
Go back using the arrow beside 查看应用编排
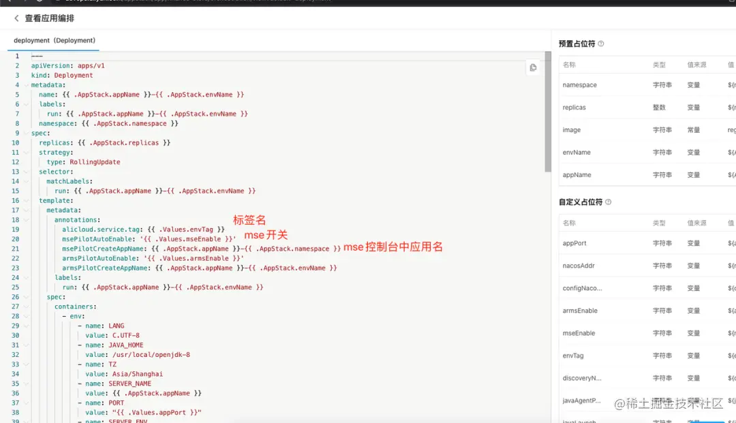(16, 18)
